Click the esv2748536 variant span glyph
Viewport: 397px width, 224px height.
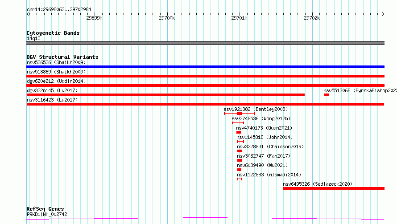(238, 123)
